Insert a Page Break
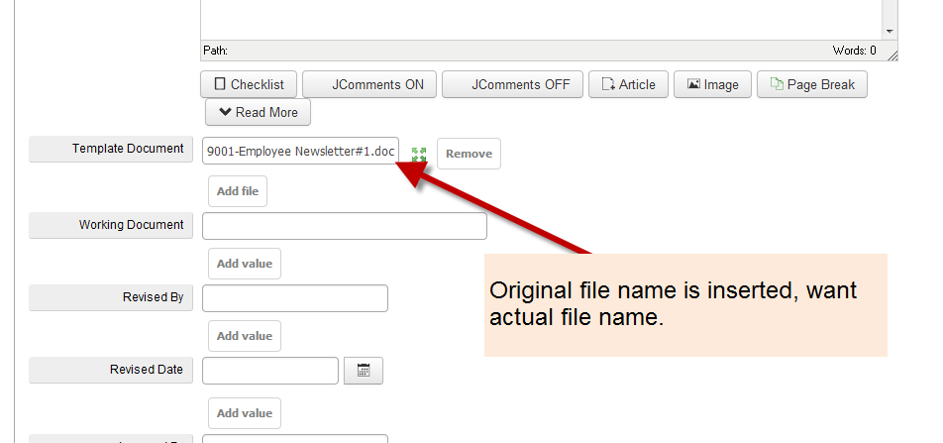Screen dimensions: 943x443 click(811, 84)
